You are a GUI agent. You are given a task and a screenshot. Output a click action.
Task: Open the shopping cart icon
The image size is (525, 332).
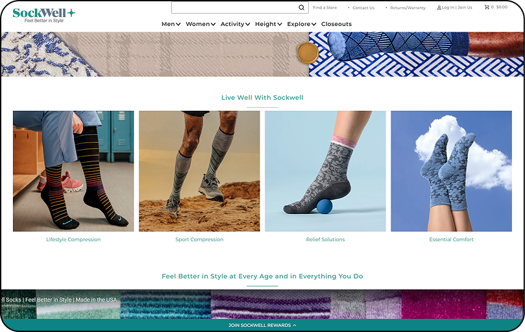click(487, 7)
